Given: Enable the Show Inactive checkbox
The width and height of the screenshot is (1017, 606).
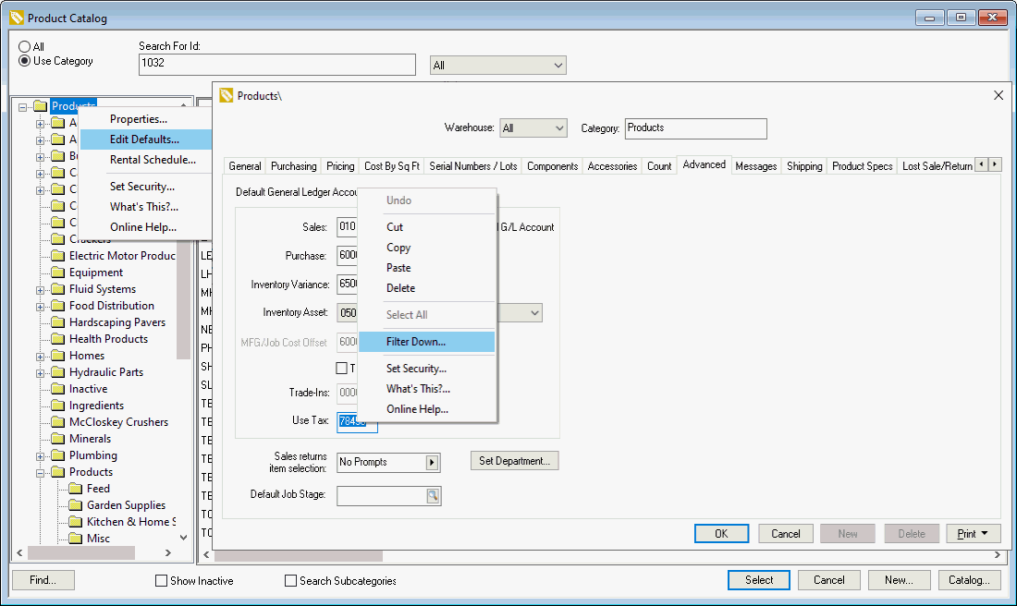Looking at the screenshot, I should tap(162, 581).
